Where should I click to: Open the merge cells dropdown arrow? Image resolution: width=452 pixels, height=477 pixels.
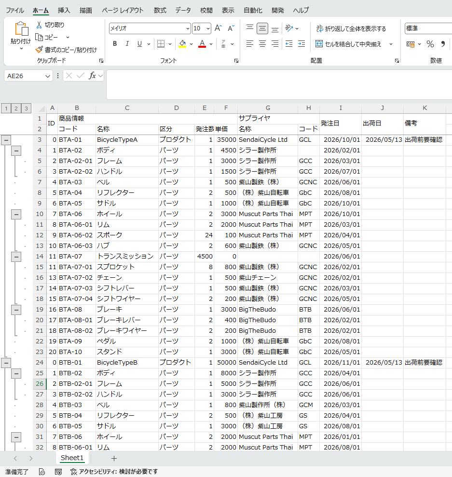click(x=391, y=44)
